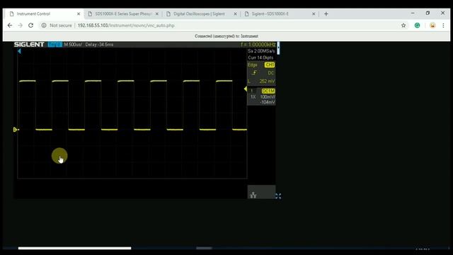Image resolution: width=453 pixels, height=255 pixels.
Task: Click the yellow trigger level marker arrow
Action: (246, 89)
